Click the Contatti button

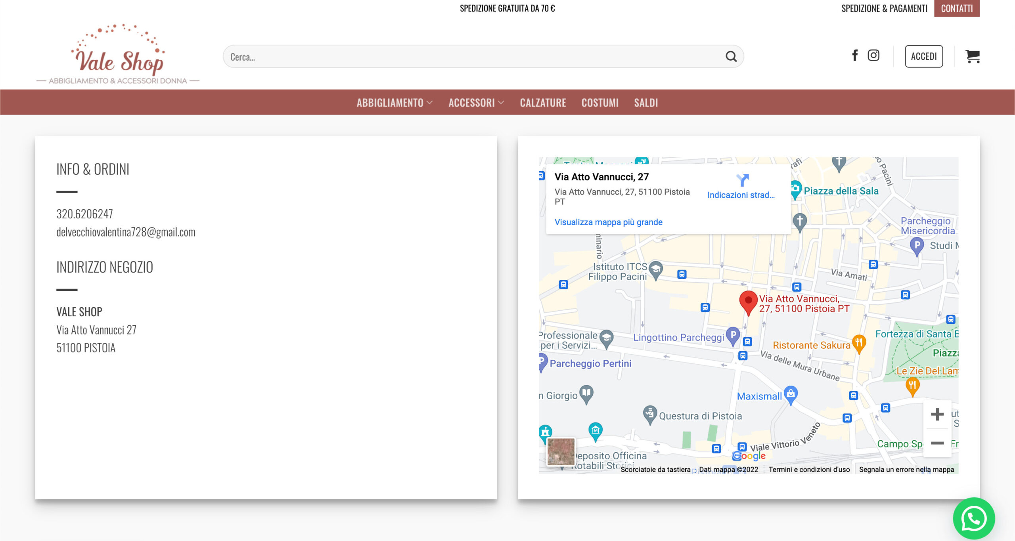point(956,8)
